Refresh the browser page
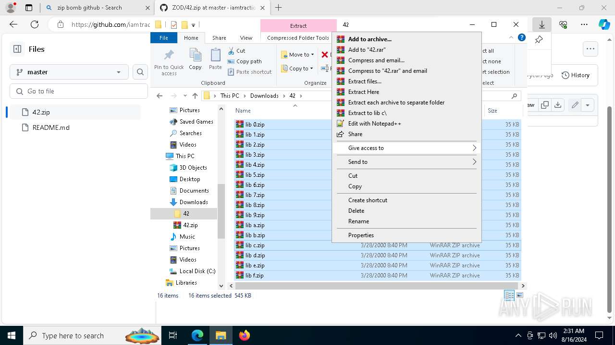 (35, 24)
